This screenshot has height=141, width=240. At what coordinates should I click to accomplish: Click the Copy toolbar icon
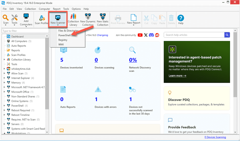click(154, 18)
